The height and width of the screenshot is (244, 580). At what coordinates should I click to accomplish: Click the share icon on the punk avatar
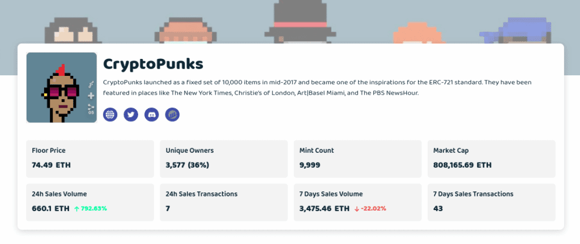[x=91, y=107]
